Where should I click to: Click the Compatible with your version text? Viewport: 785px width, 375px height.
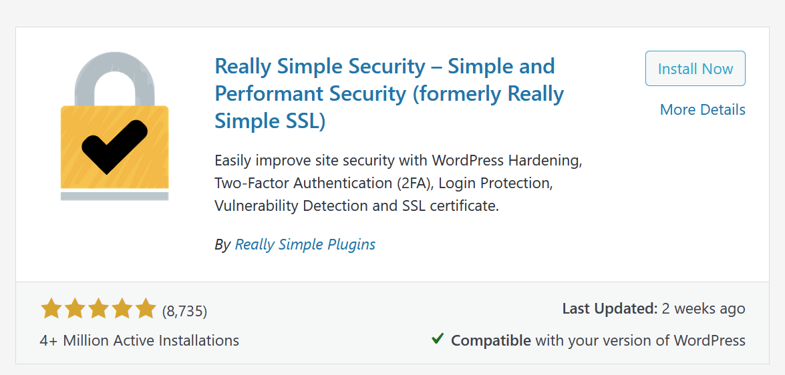tap(598, 340)
